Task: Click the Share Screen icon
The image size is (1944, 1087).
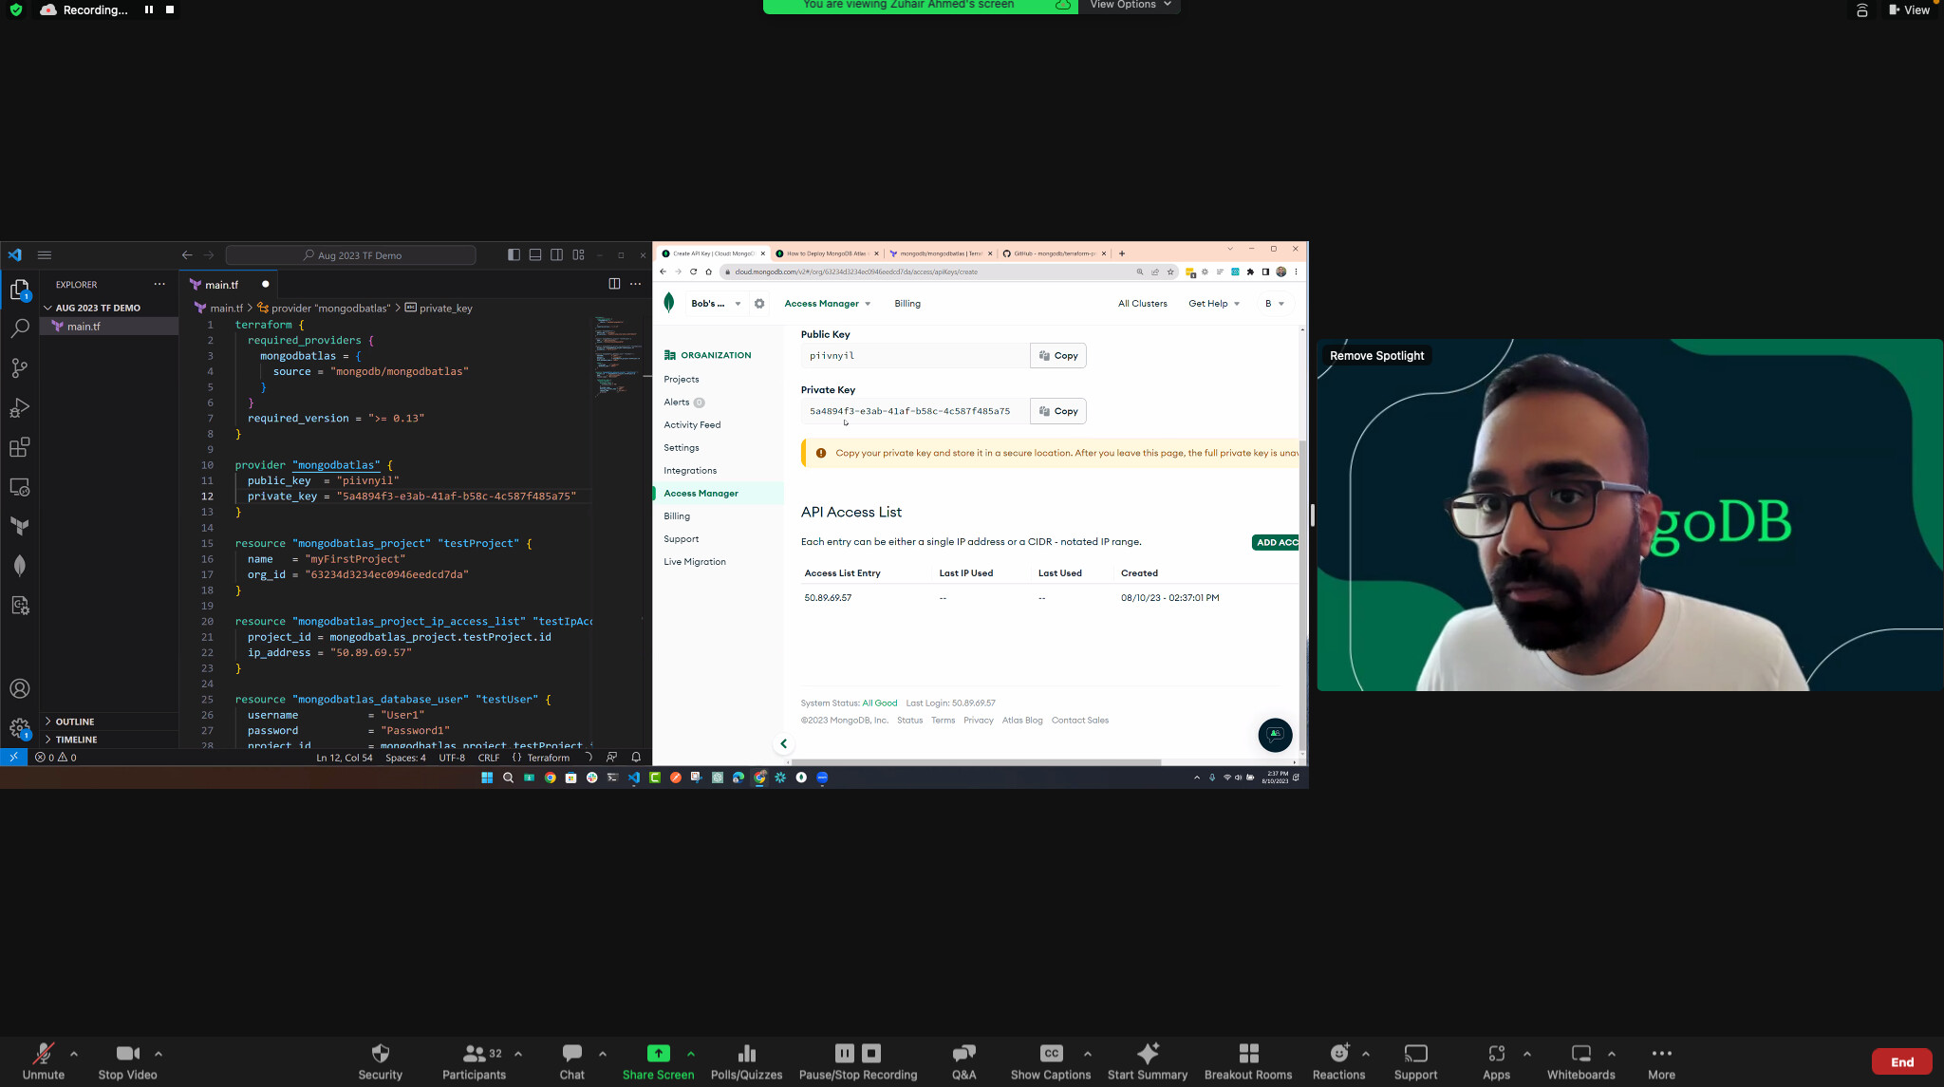Action: click(x=658, y=1053)
